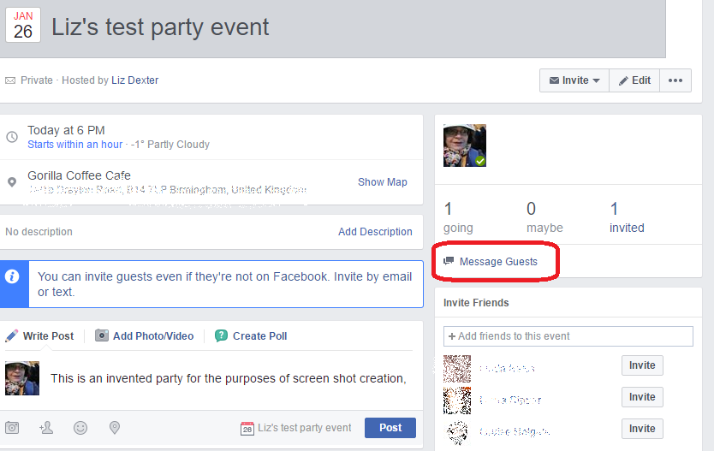
Task: Click the Message Guests link
Action: 498,261
